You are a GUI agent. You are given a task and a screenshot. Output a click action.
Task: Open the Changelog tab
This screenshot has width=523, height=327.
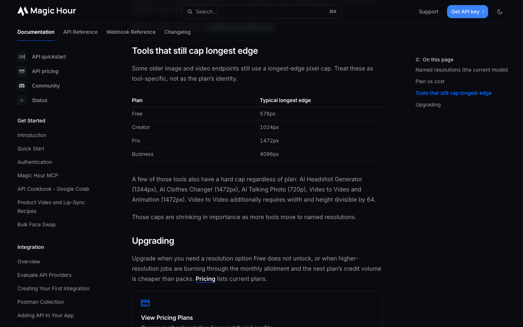click(x=177, y=32)
